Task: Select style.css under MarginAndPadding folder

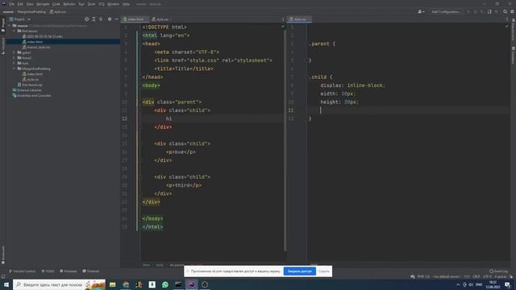Action: coord(31,80)
